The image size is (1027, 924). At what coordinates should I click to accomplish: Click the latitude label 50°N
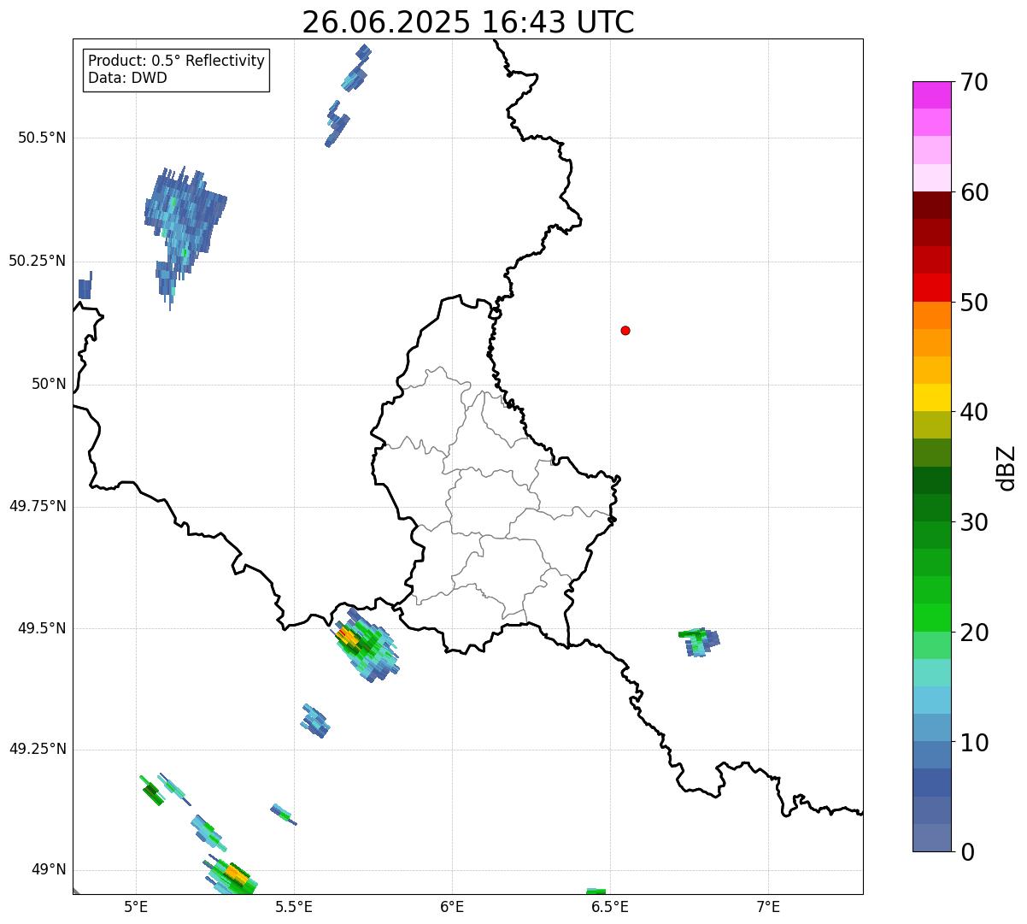tap(49, 384)
